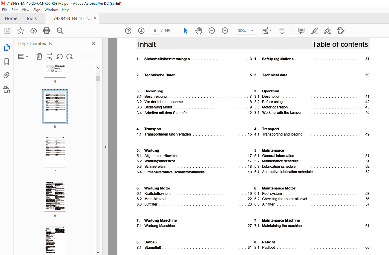
Task: Click '5.2 Maintenance schedule' entry
Action: pyautogui.click(x=312, y=161)
